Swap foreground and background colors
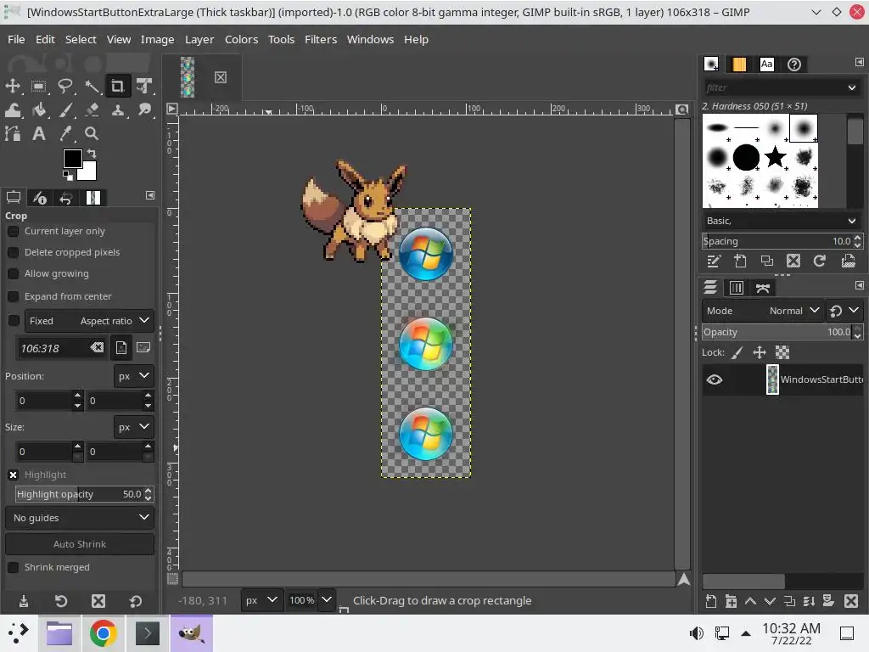The width and height of the screenshot is (869, 652). click(92, 153)
